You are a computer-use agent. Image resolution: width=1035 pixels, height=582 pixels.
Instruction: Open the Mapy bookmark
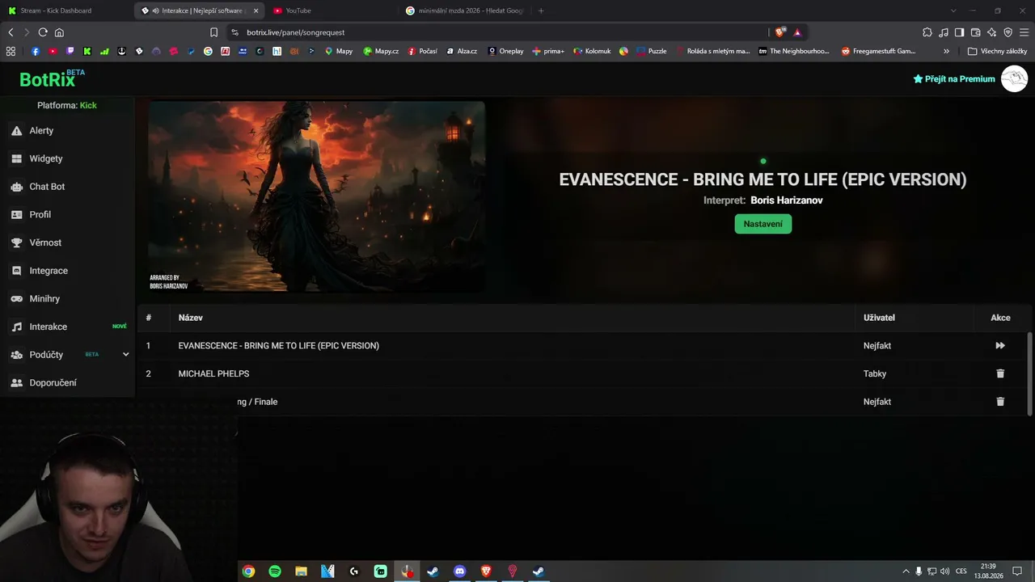click(x=339, y=51)
